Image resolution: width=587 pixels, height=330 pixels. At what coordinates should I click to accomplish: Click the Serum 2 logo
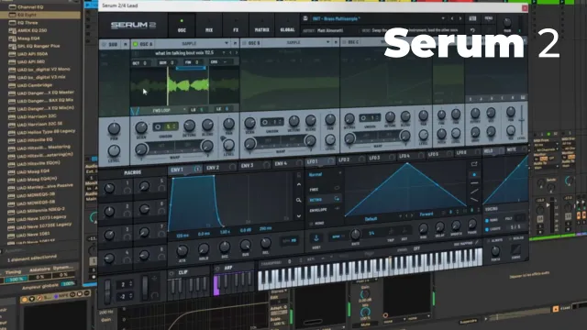pos(133,25)
